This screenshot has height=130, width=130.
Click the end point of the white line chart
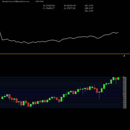pos(118,32)
